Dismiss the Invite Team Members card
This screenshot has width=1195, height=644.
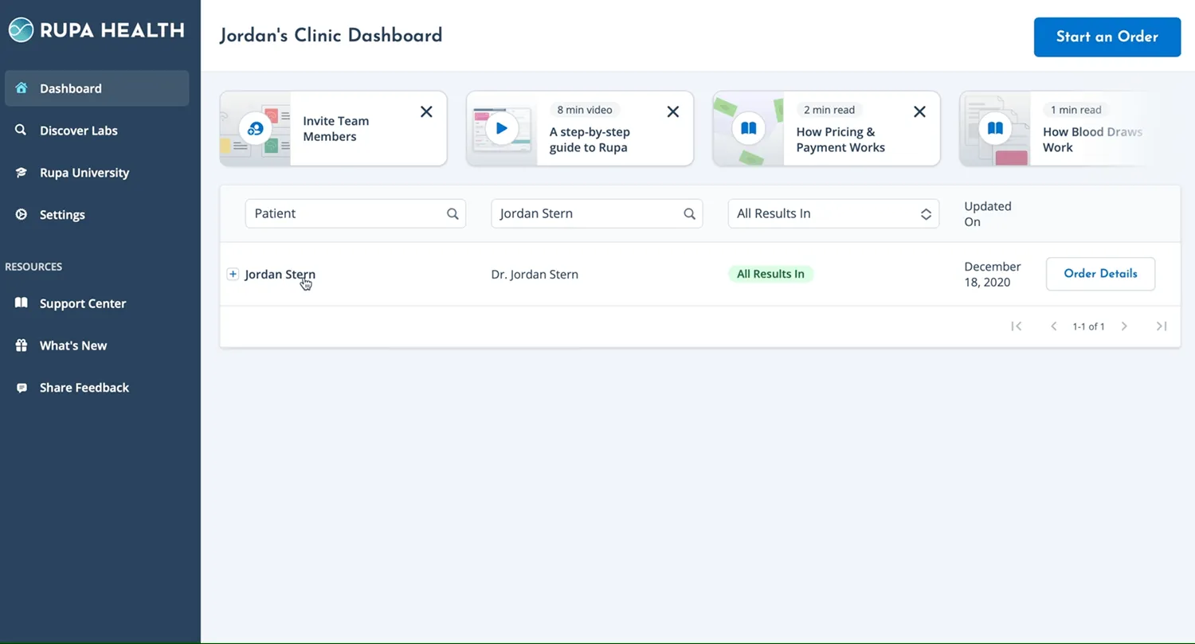point(426,111)
